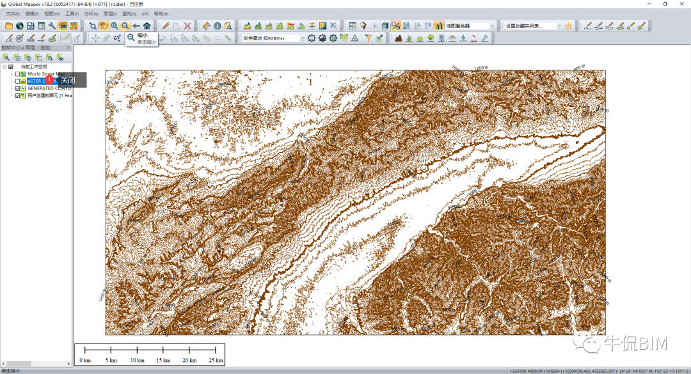Open the 文件 menu

coord(13,13)
